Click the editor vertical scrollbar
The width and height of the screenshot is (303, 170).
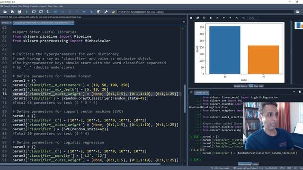coord(185,99)
